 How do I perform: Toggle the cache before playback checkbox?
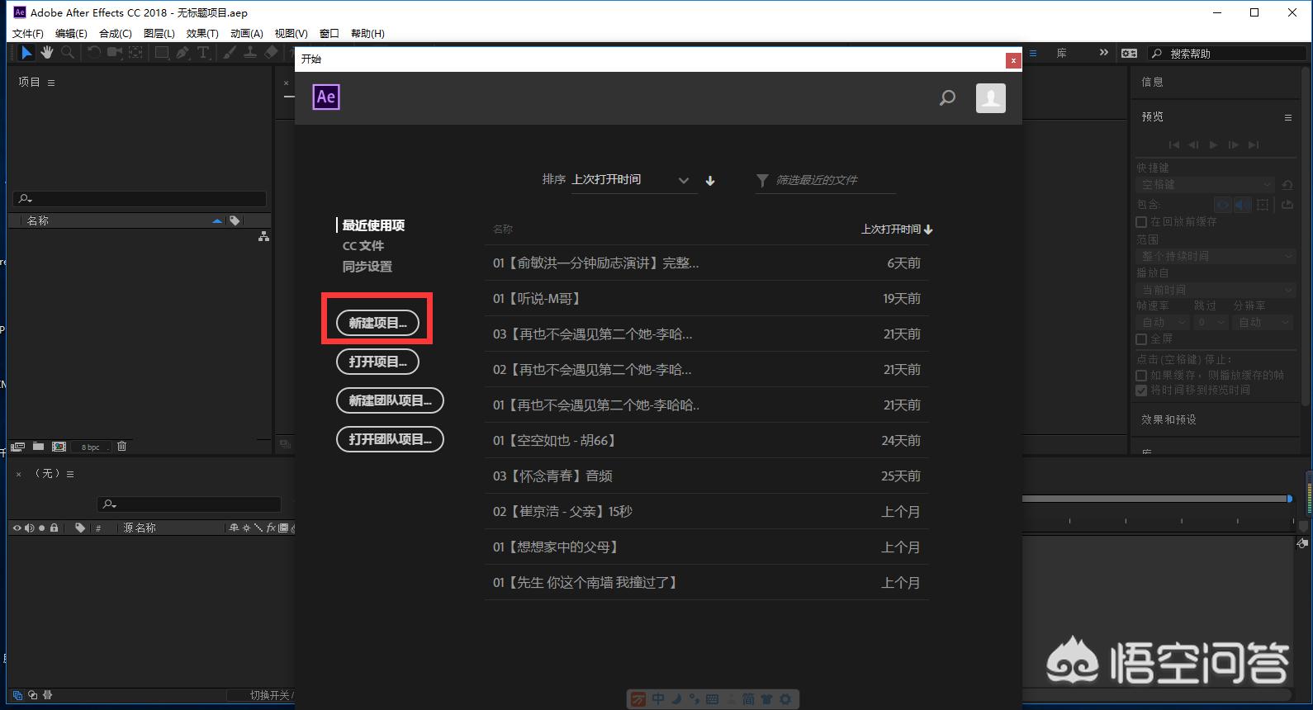(1141, 222)
